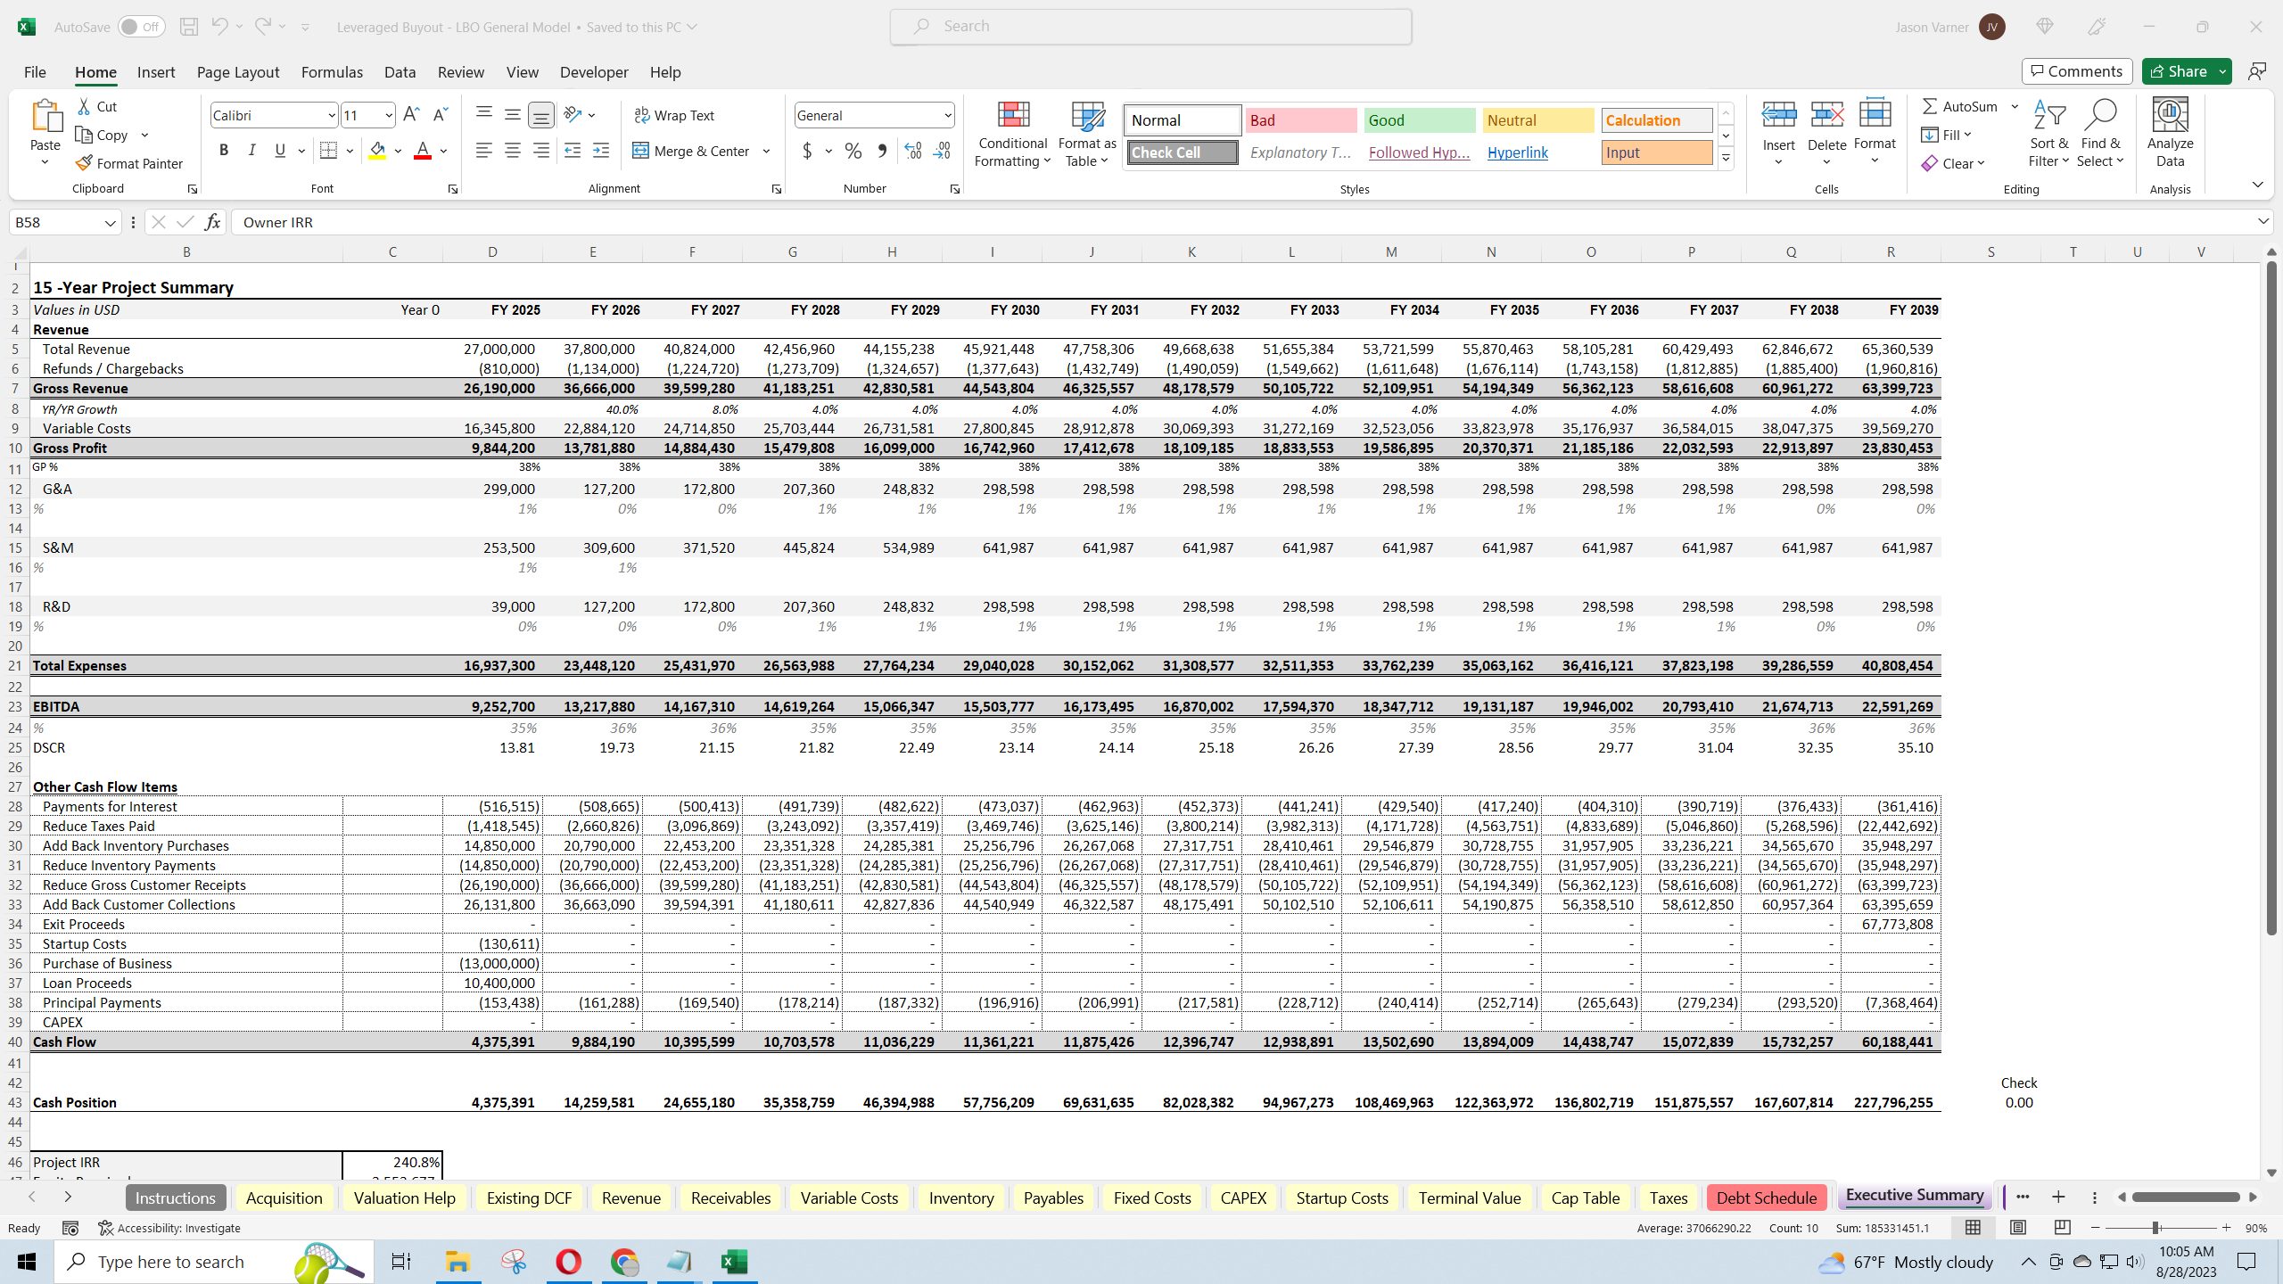The height and width of the screenshot is (1284, 2283).
Task: Toggle Bold formatting
Action: (x=224, y=151)
